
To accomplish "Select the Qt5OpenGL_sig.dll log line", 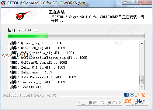I will tap(39, 62).
